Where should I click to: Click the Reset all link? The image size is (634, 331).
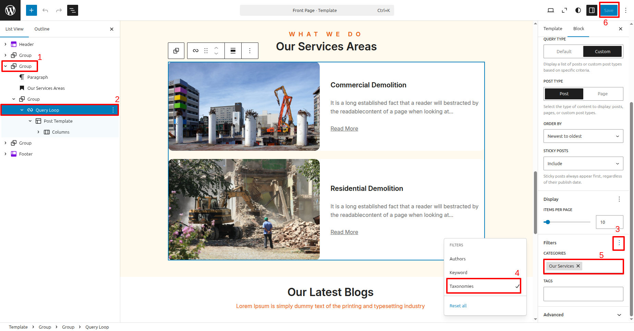click(458, 306)
